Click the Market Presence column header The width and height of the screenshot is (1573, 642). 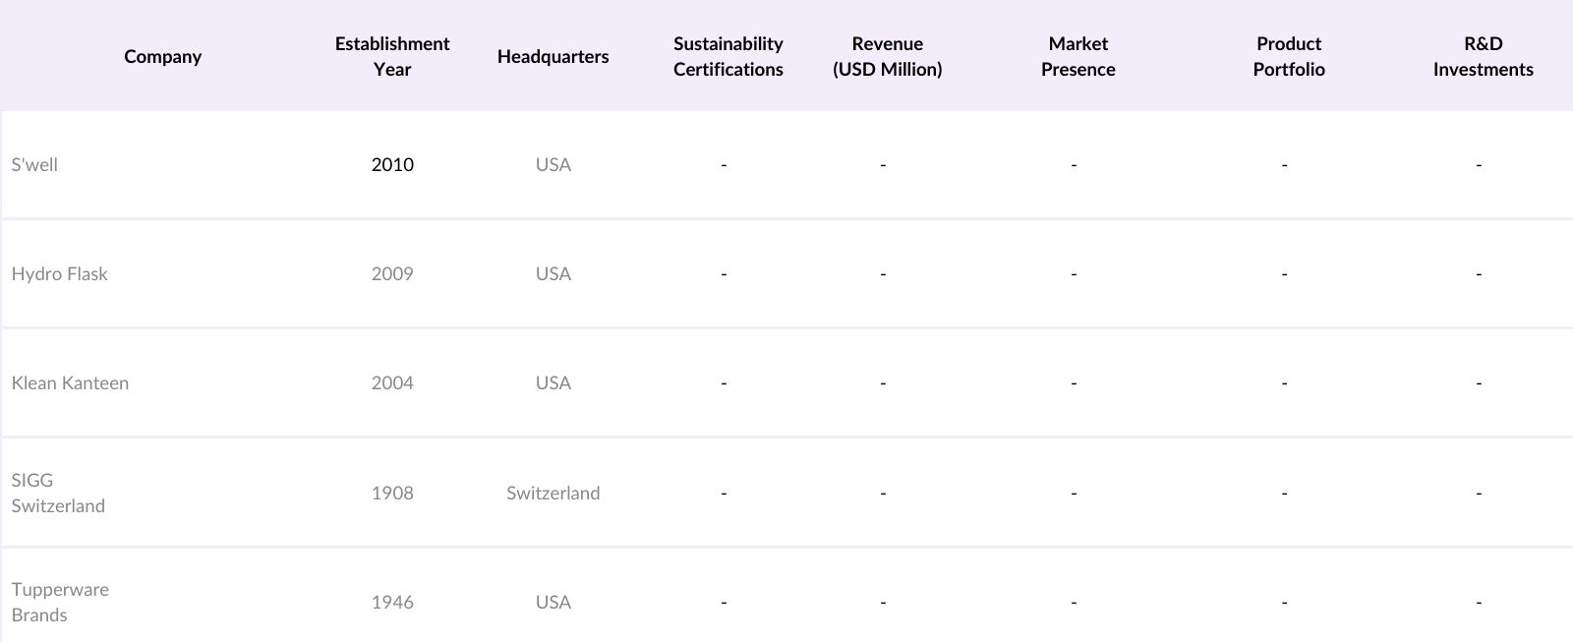[1078, 56]
